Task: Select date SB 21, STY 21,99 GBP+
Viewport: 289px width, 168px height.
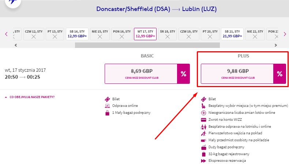Action: point(232,34)
